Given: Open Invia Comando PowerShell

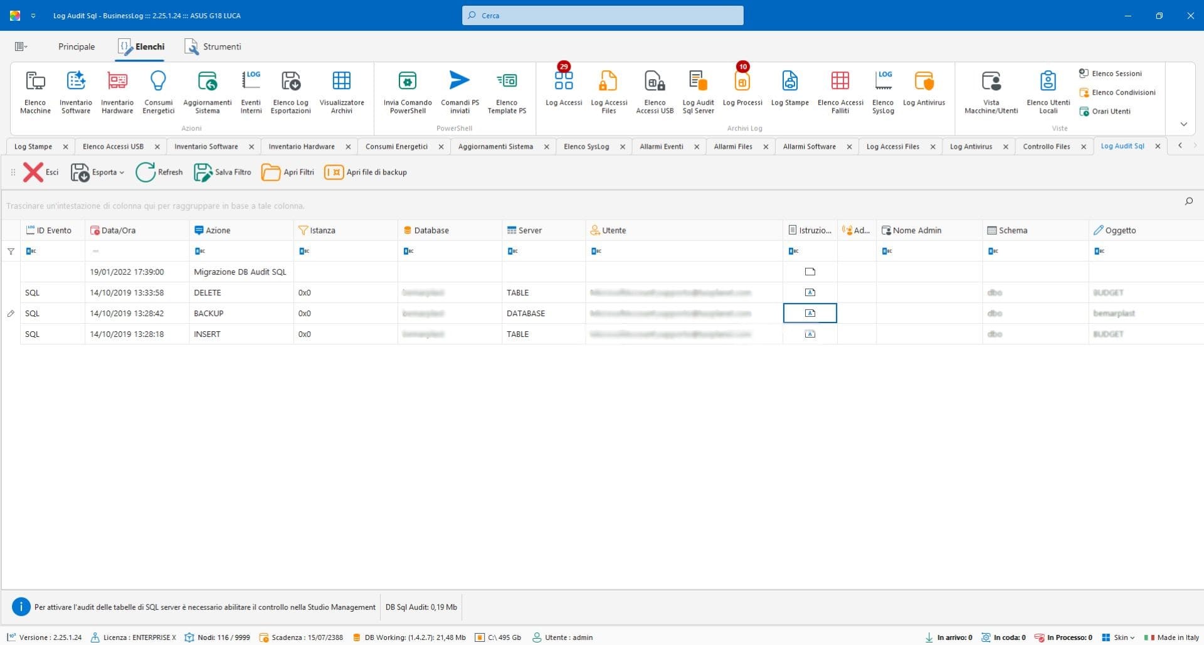Looking at the screenshot, I should coord(408,92).
